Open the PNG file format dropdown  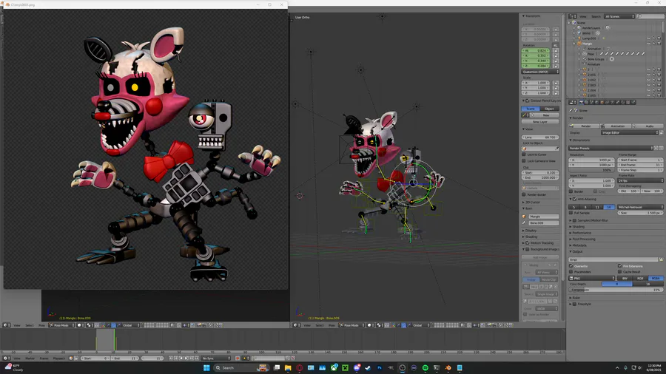(x=592, y=278)
